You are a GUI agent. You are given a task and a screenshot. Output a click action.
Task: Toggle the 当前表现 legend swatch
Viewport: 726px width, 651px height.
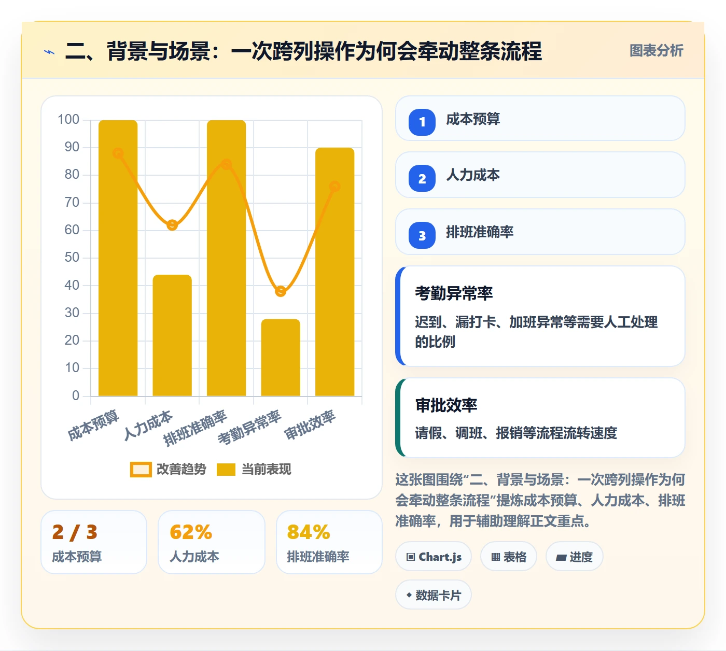point(226,470)
